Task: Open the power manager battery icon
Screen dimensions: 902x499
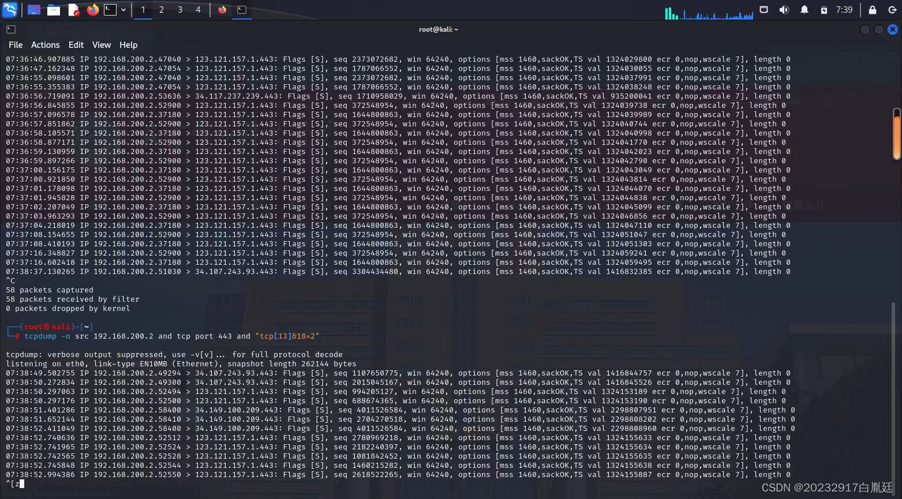Action: [x=824, y=10]
